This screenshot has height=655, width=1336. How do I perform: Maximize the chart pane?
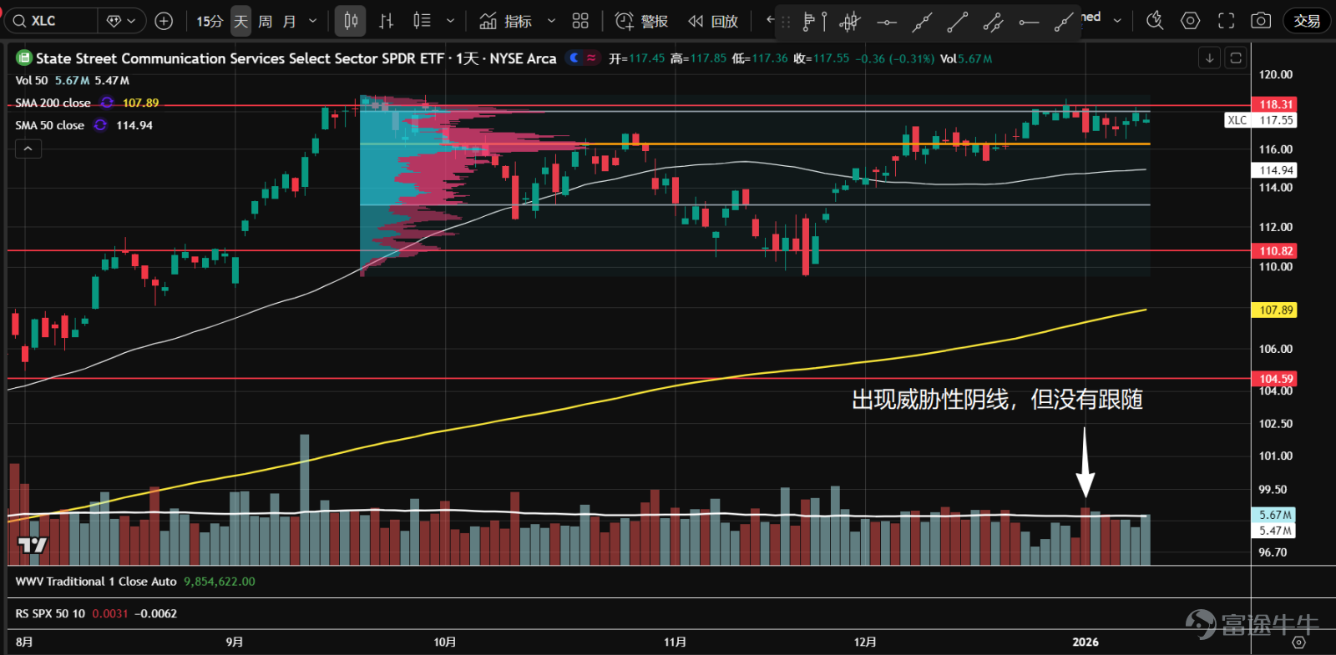tap(1236, 58)
